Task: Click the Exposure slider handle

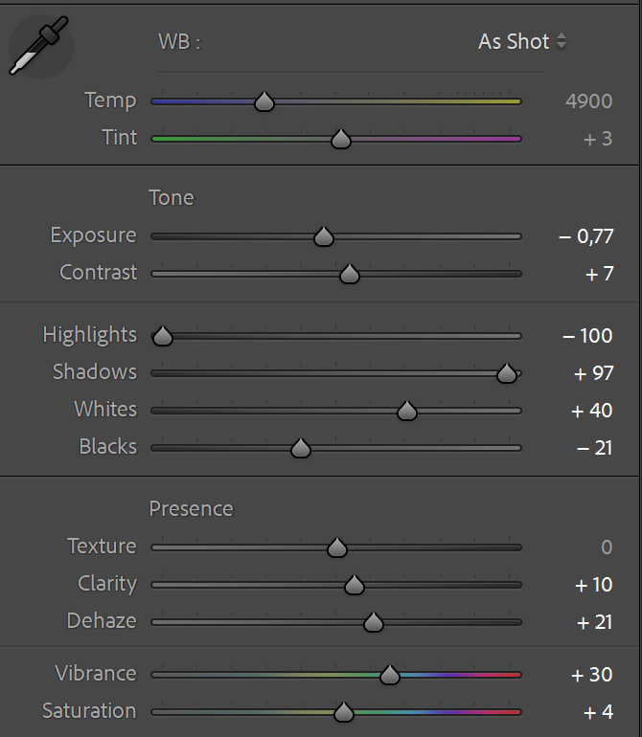Action: [324, 236]
